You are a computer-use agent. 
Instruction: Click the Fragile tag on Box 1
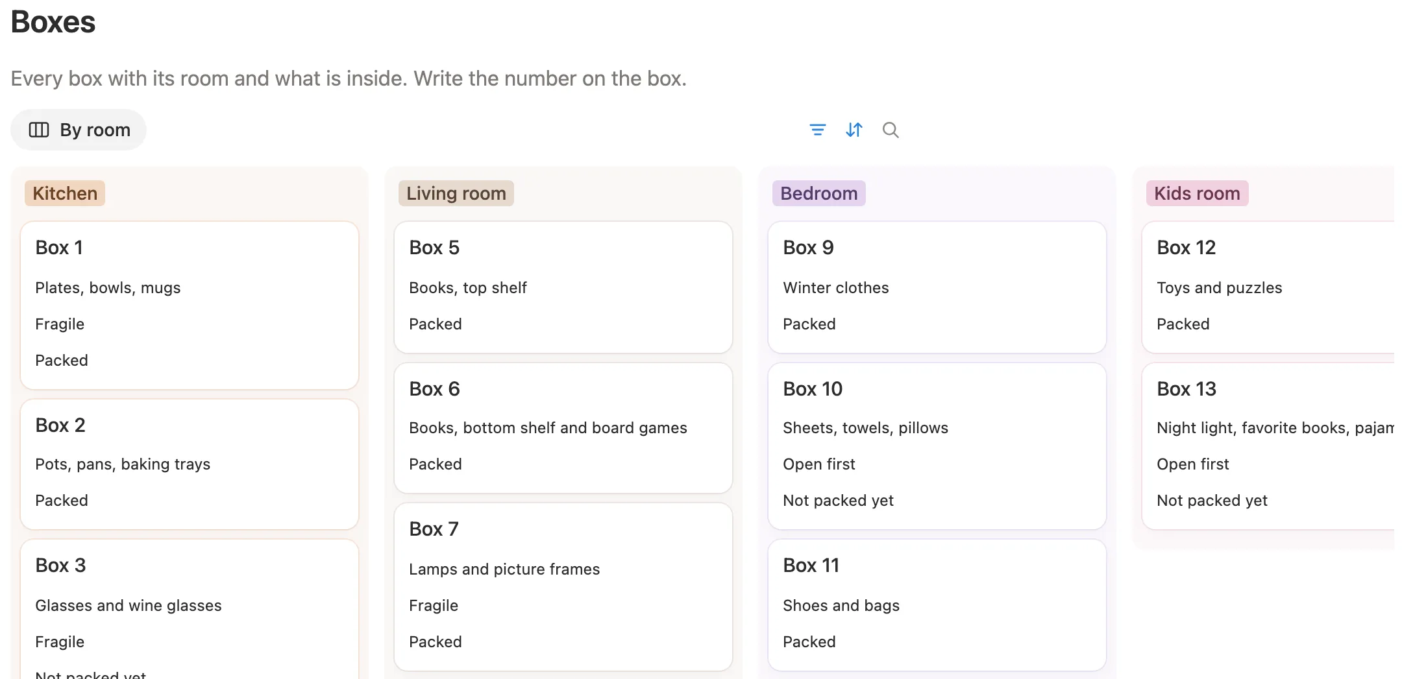(x=60, y=324)
